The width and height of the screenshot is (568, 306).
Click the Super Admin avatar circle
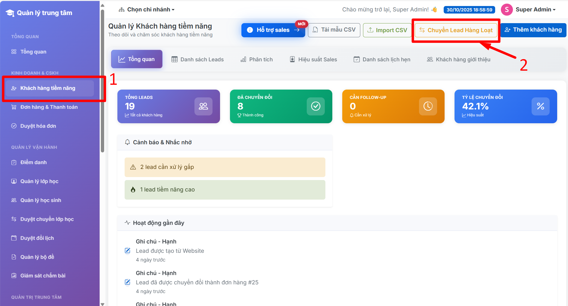507,10
